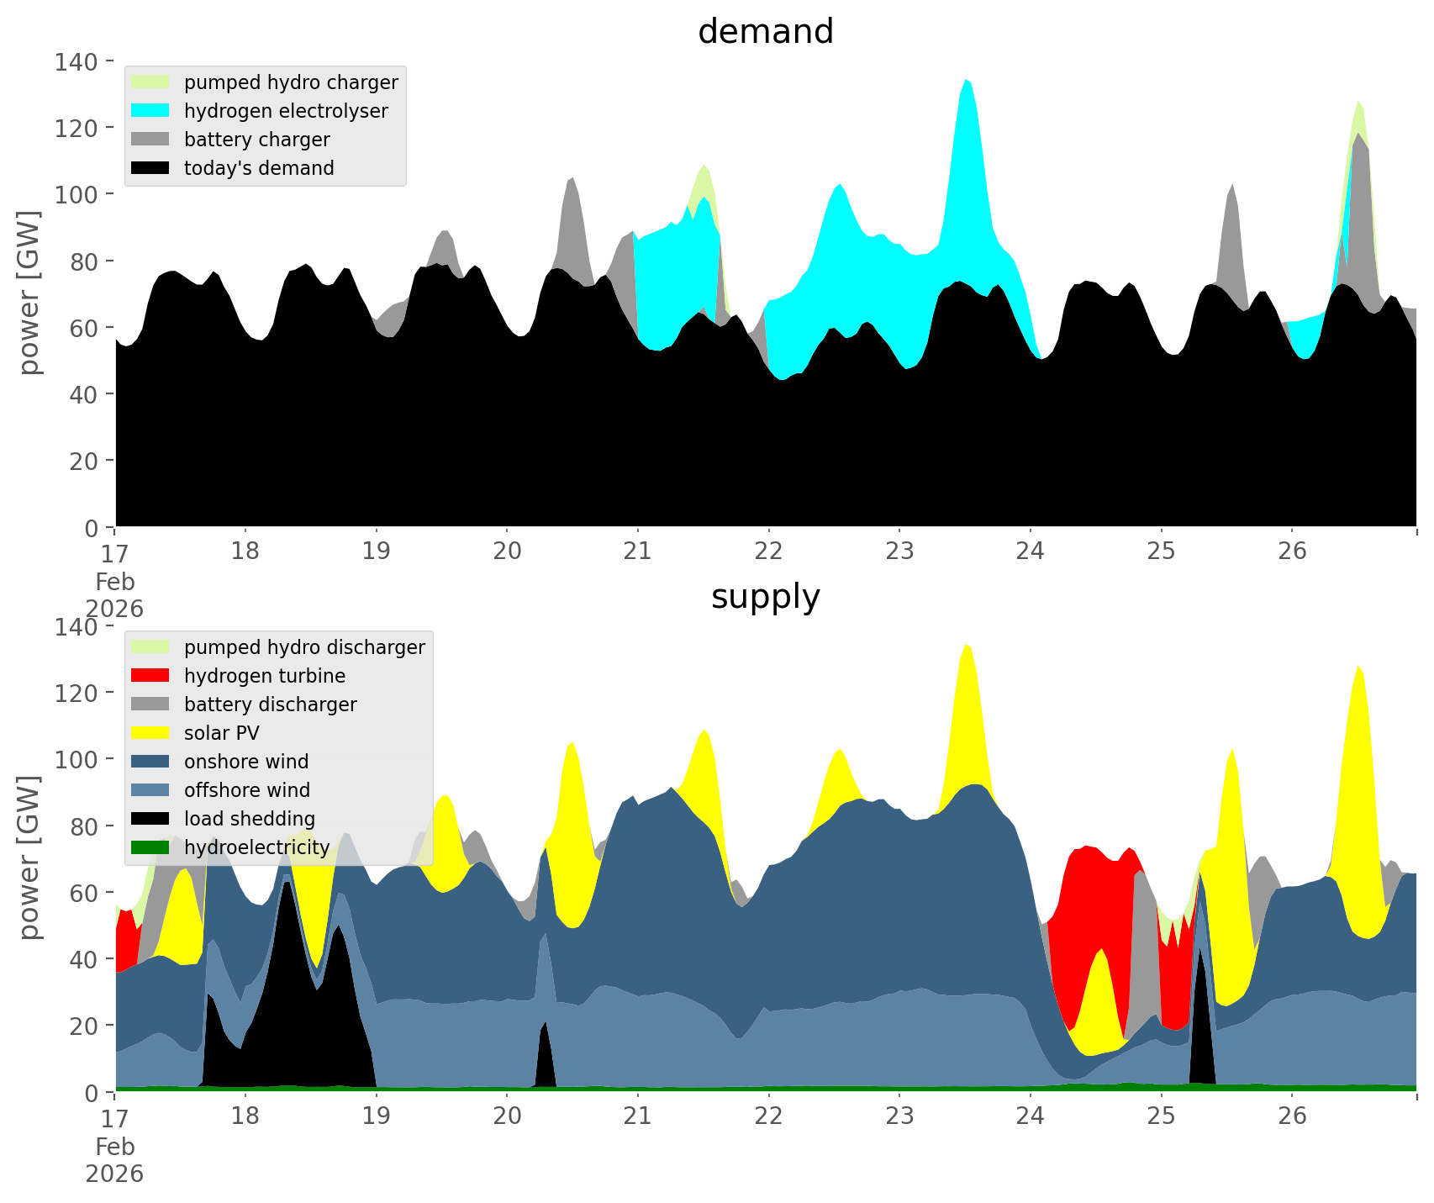1434x1203 pixels.
Task: Select the battery charger legend swatch
Action: (x=150, y=140)
